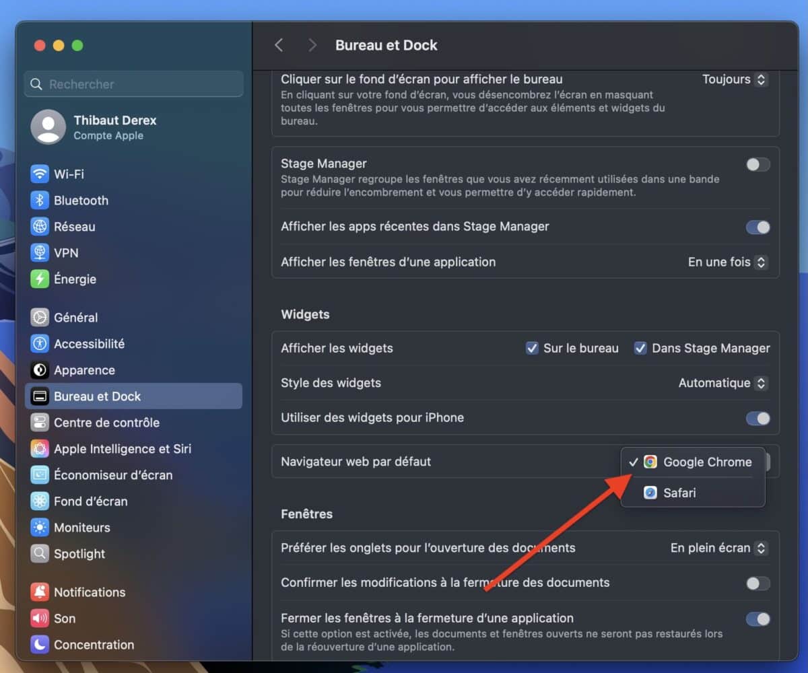
Task: Open Wi-Fi settings icon in sidebar
Action: [x=40, y=174]
